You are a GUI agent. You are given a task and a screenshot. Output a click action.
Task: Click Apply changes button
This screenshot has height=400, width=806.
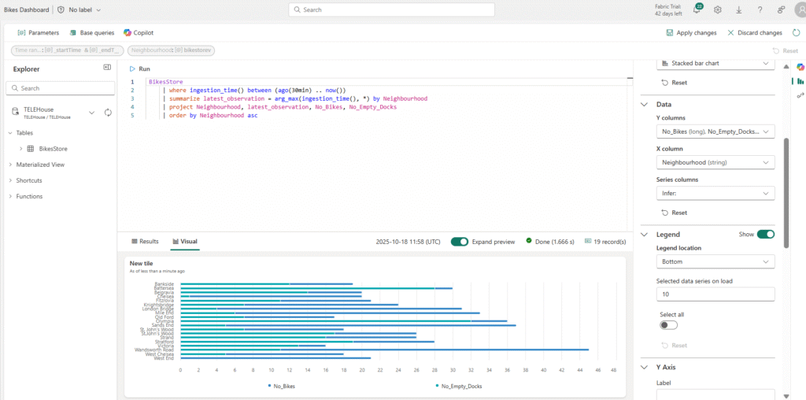(691, 32)
